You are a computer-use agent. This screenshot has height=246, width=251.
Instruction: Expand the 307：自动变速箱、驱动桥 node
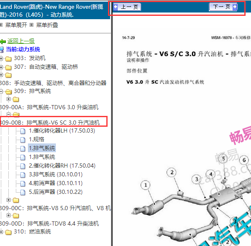pyautogui.click(x=1, y=67)
